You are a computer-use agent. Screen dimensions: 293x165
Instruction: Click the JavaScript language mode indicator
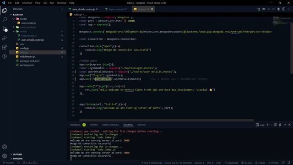click(231, 163)
